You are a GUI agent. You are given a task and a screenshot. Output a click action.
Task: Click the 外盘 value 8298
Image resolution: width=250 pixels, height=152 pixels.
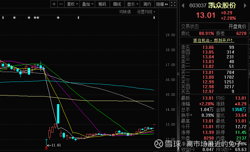tap(208, 138)
